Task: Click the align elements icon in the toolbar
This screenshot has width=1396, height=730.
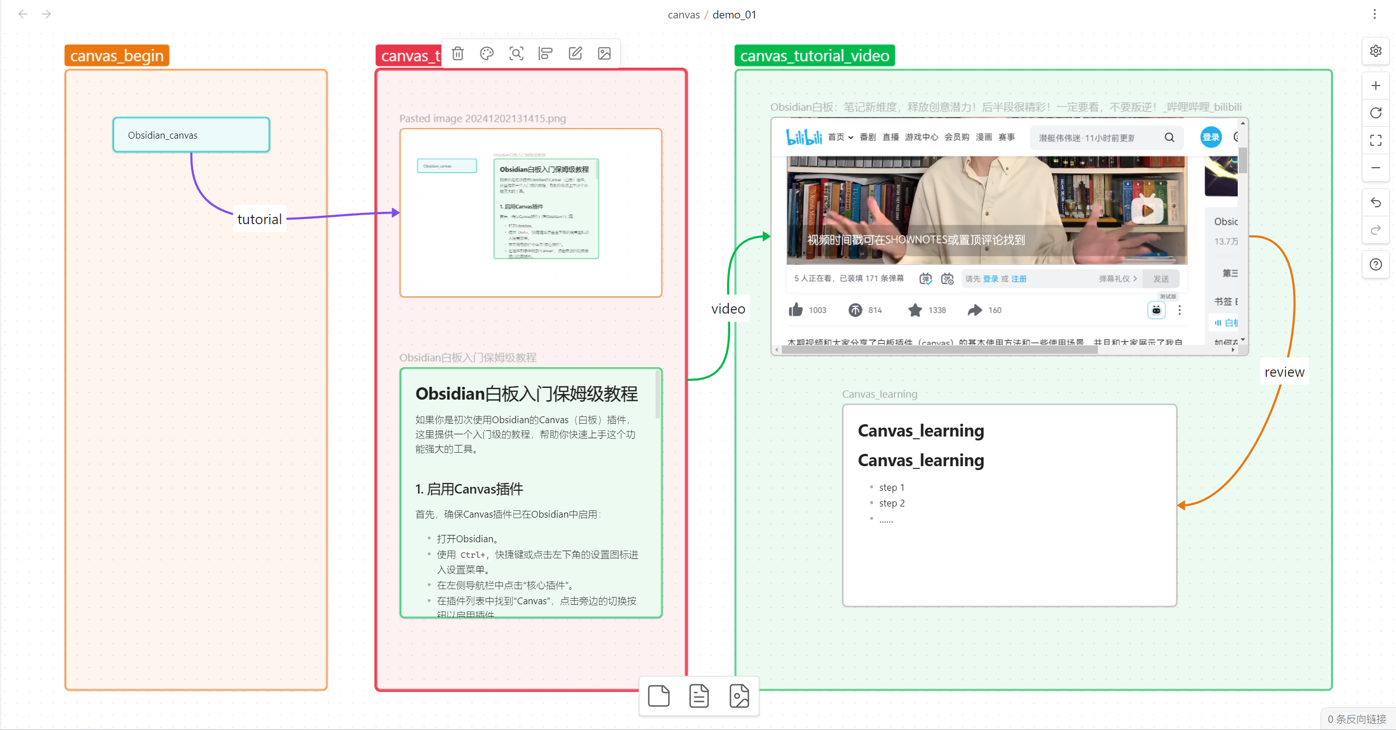Action: pos(545,54)
